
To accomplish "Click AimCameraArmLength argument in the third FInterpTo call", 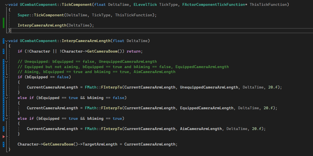I will [201, 129].
